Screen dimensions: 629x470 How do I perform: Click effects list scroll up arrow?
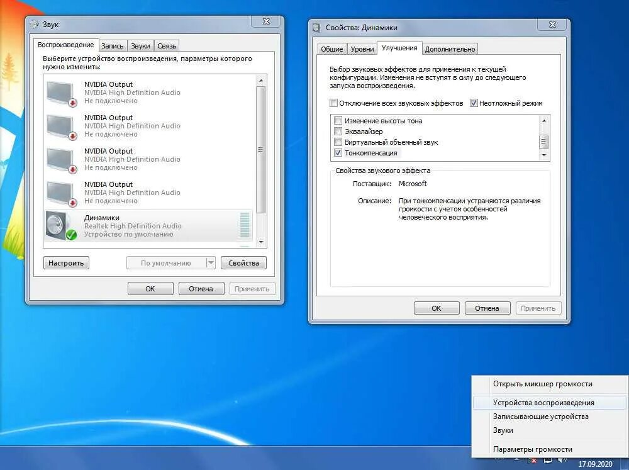point(544,120)
